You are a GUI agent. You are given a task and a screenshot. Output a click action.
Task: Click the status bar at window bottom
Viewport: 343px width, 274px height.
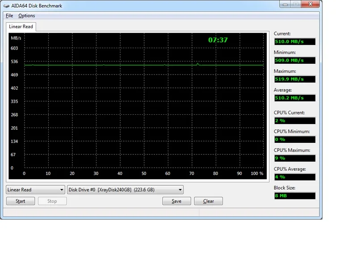click(161, 212)
